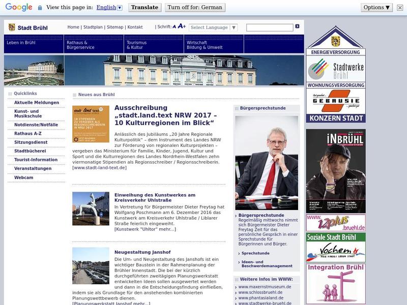
Task: Click the stadt.land.text orange thumbnail
Action: tap(91, 124)
